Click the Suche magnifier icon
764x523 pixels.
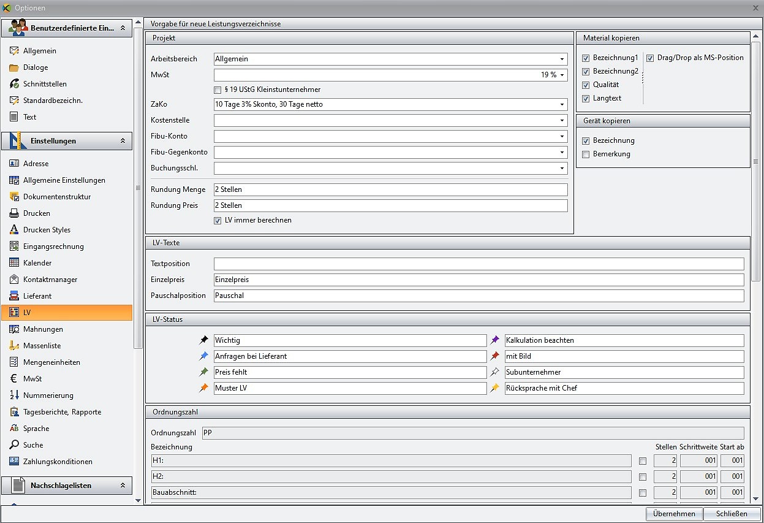pos(14,445)
